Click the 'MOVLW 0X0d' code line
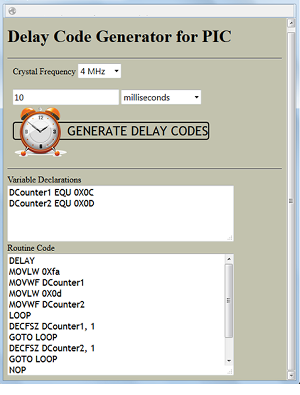300x395 pixels. pyautogui.click(x=35, y=293)
